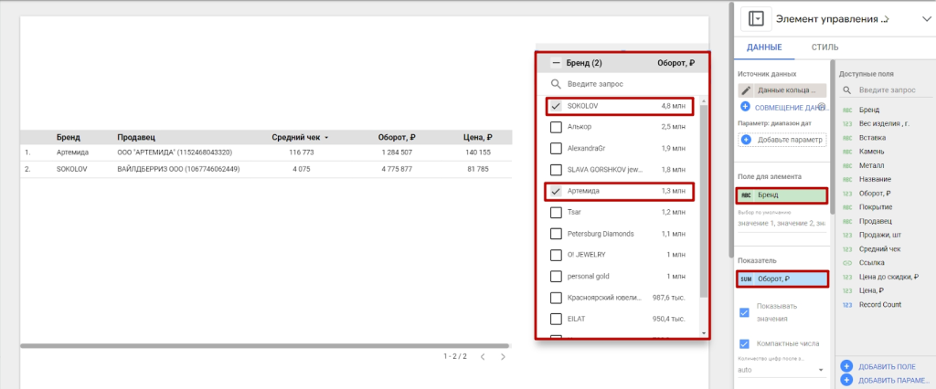Click the minus icon next to Бренд (2)

pyautogui.click(x=555, y=64)
